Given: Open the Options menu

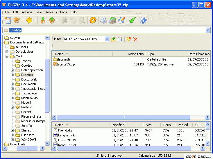Looking at the screenshot, I should (62, 12).
